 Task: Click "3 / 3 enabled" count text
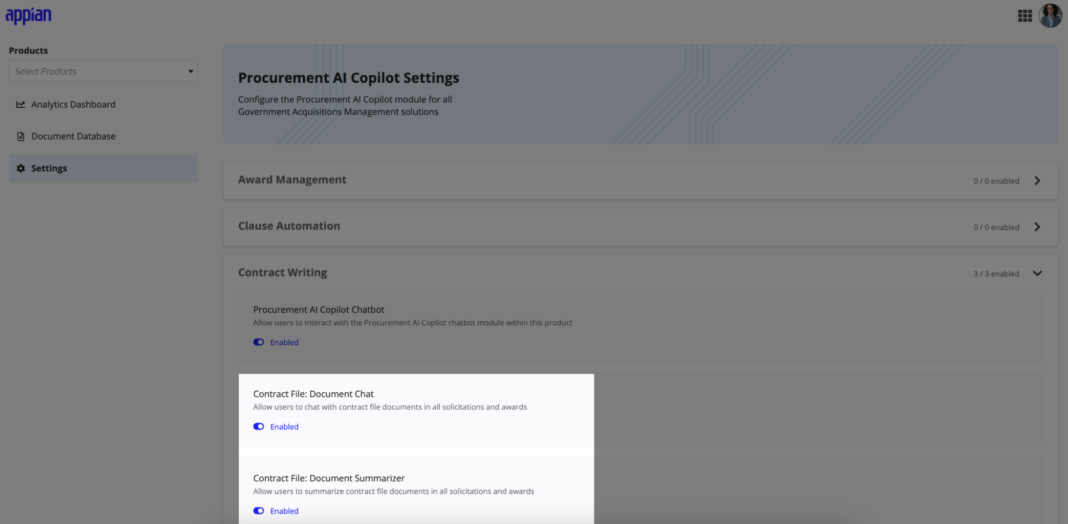coord(996,274)
